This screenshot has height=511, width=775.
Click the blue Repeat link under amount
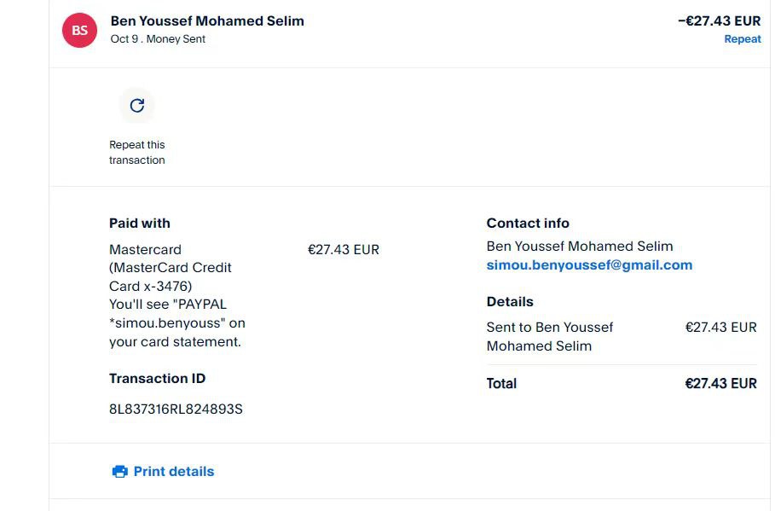pyautogui.click(x=742, y=39)
